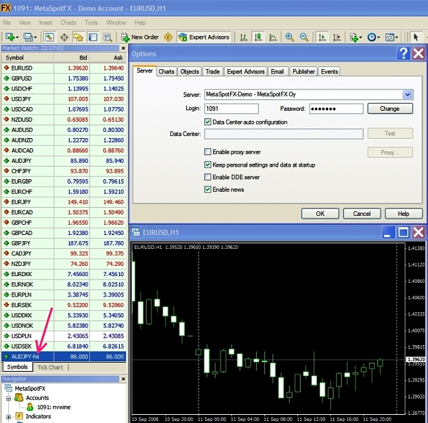This screenshot has height=423, width=428.
Task: Switch to the Expert Advisors tab
Action: [245, 71]
